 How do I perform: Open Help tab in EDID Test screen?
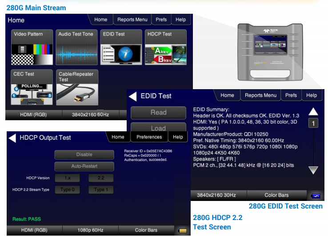point(312,95)
